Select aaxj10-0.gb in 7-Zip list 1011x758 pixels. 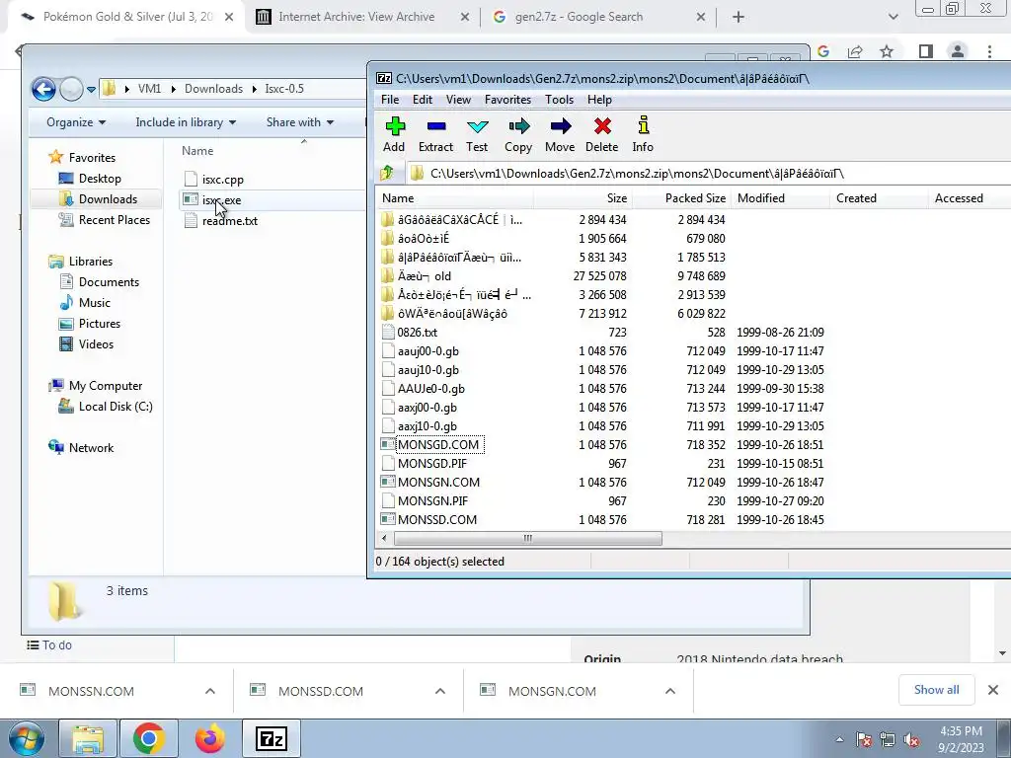[x=427, y=426]
